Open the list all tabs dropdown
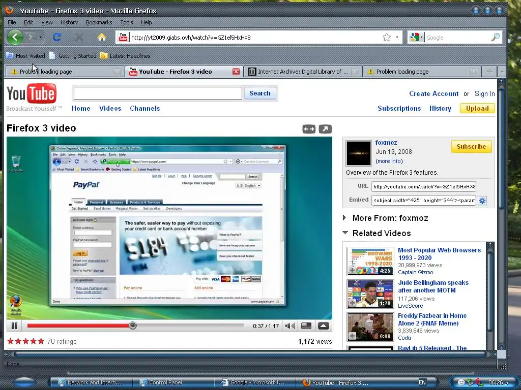521x390 pixels. click(x=502, y=71)
